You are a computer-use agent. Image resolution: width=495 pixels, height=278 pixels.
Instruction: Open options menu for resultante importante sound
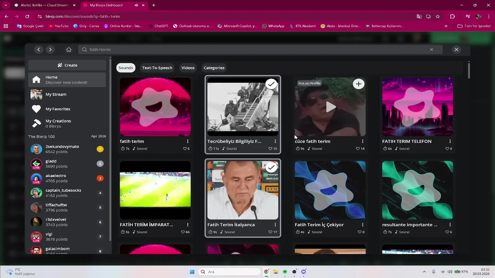[x=450, y=225]
